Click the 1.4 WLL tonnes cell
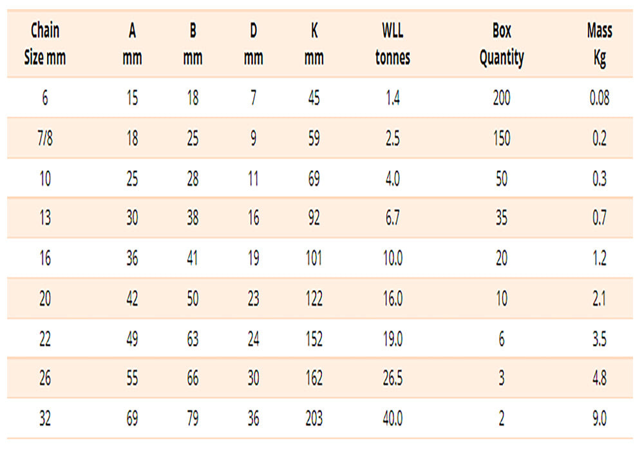 [392, 99]
